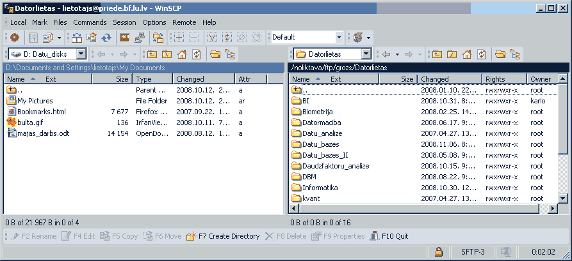Go to remote root directory icon
The width and height of the screenshot is (572, 261).
click(x=452, y=54)
